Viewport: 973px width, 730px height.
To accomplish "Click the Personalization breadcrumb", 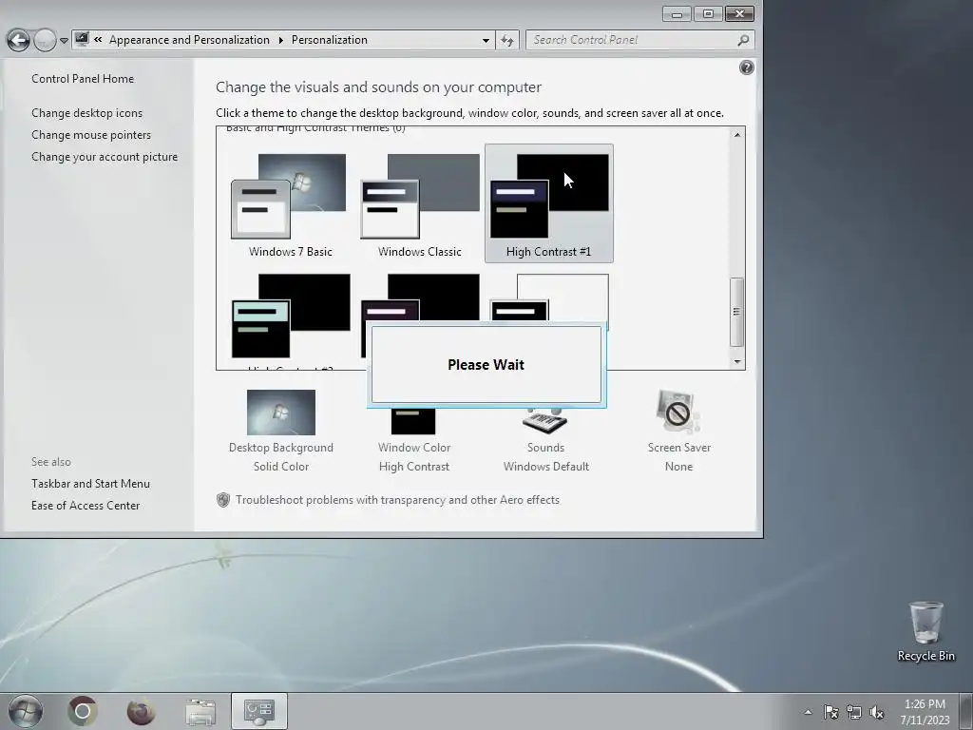I will 330,40.
